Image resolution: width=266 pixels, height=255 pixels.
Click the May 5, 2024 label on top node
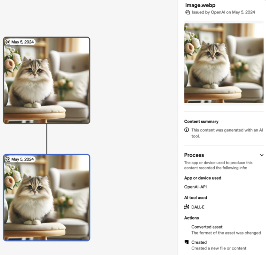point(22,42)
